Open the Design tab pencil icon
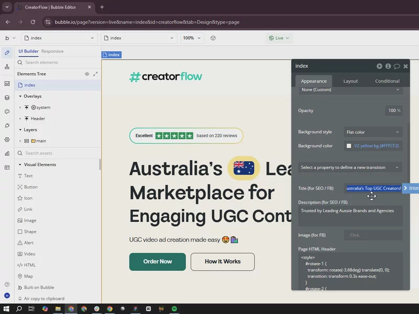The width and height of the screenshot is (419, 314). [x=7, y=53]
